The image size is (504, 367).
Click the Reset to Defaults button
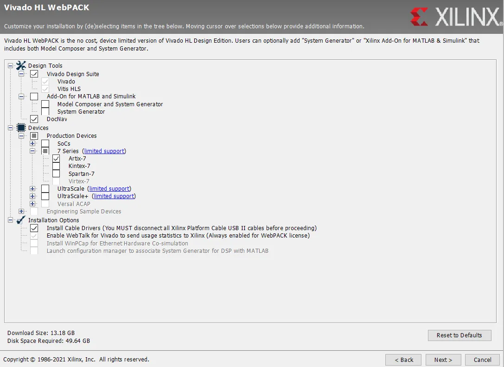[459, 335]
